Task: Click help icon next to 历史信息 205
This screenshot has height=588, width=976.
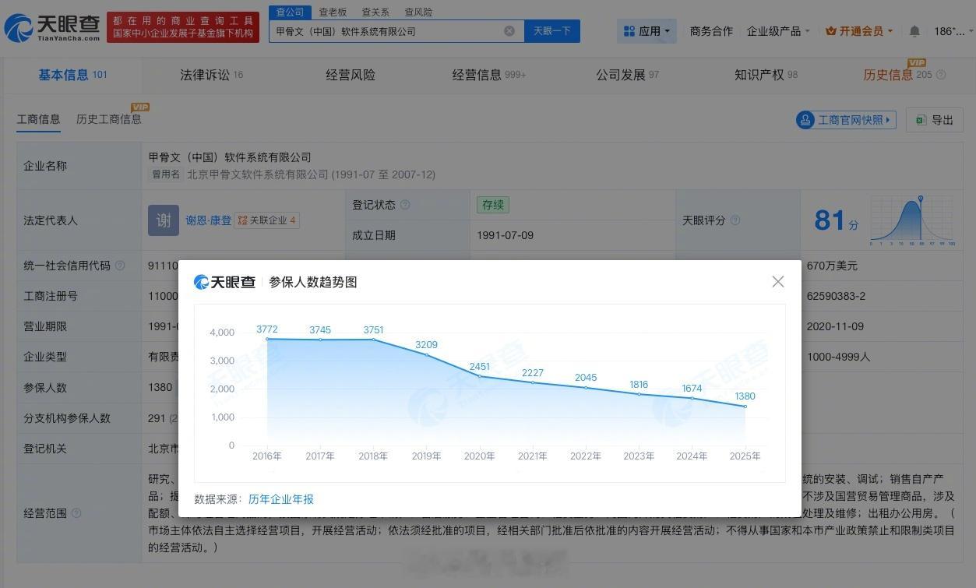Action: [x=941, y=75]
